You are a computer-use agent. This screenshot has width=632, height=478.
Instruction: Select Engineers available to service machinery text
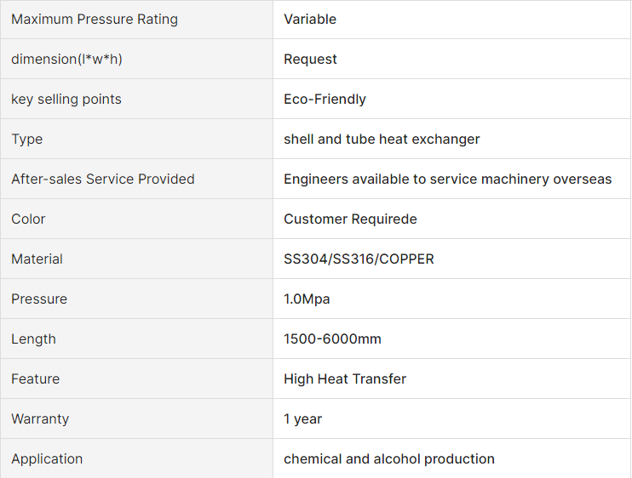pos(417,179)
